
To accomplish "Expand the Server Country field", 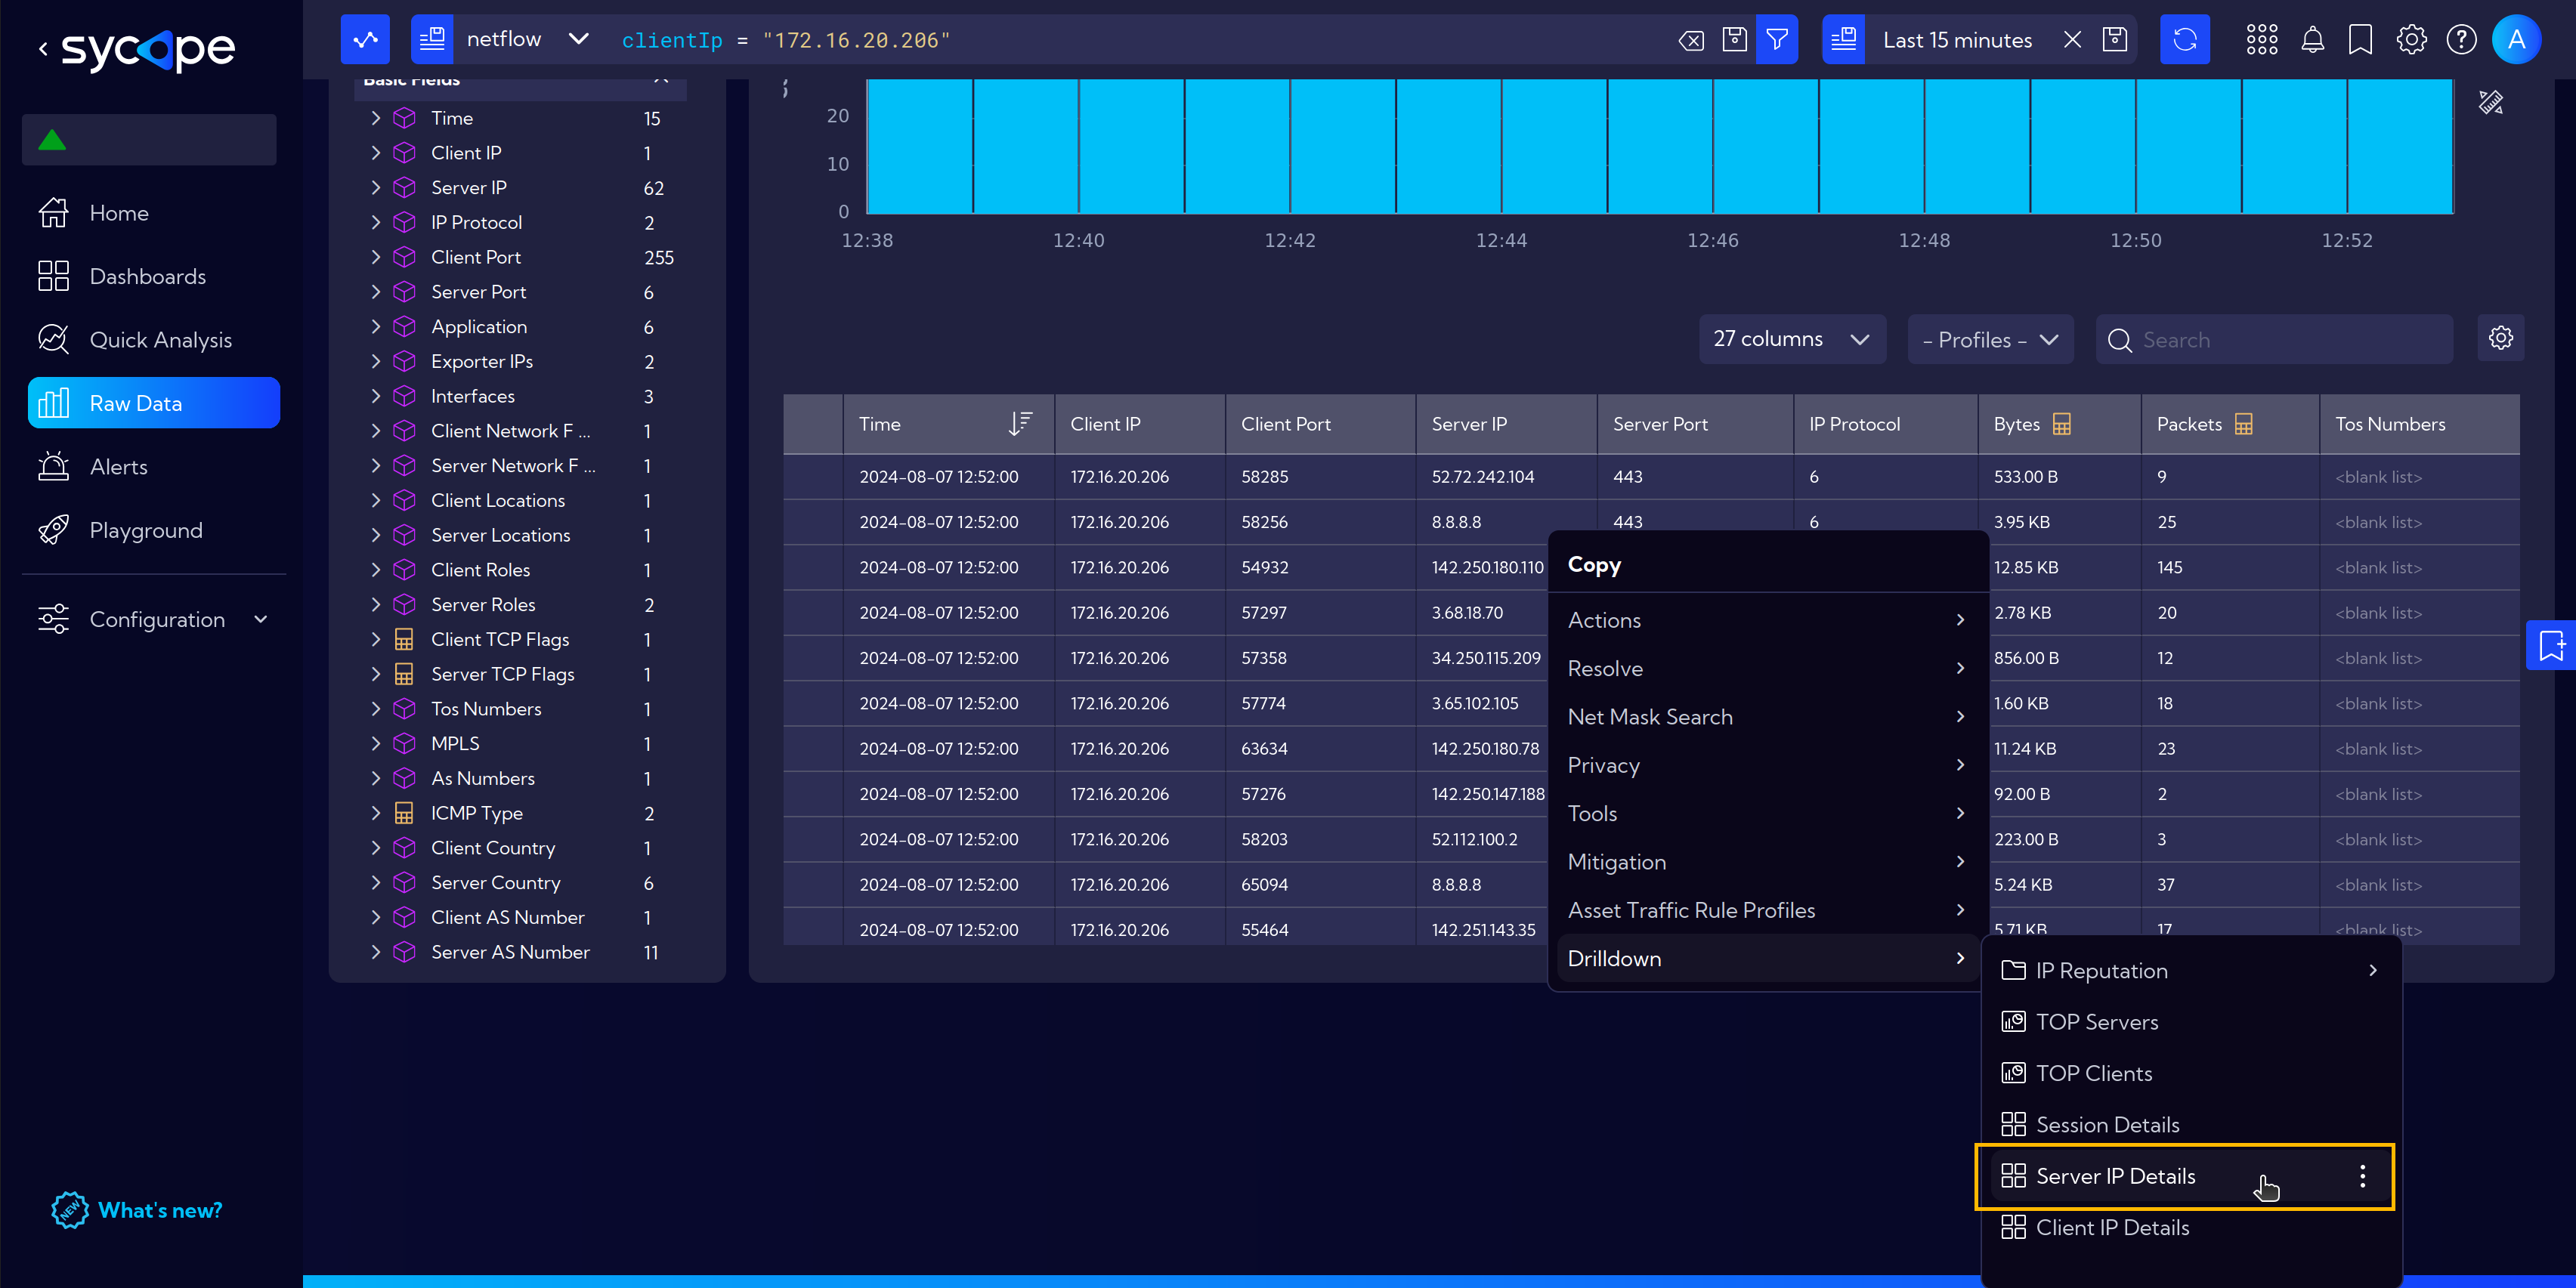I will [375, 882].
